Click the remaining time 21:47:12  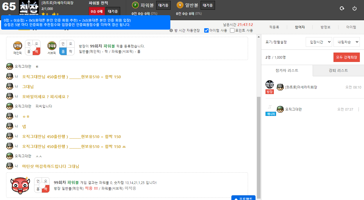click(x=245, y=25)
